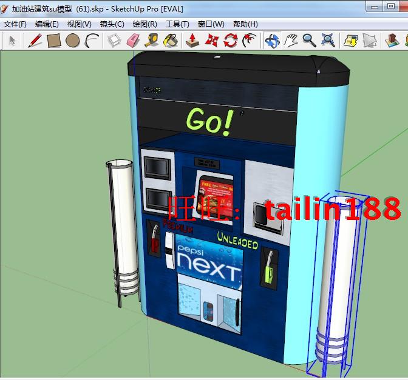Open the 镜头(C) menu
This screenshot has width=408, height=380.
coord(112,24)
